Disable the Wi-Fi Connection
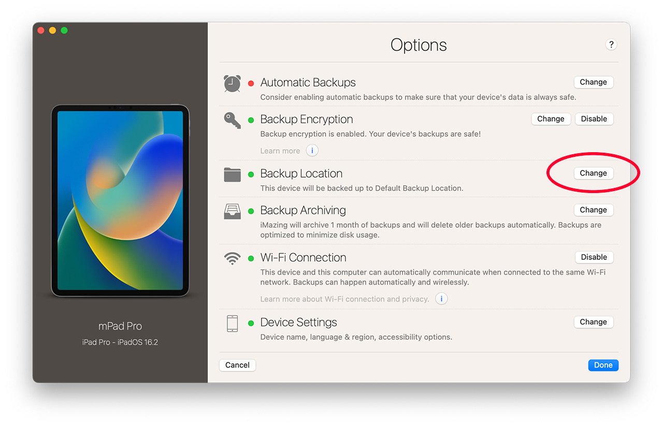Viewport: 663px width, 426px height. [594, 257]
